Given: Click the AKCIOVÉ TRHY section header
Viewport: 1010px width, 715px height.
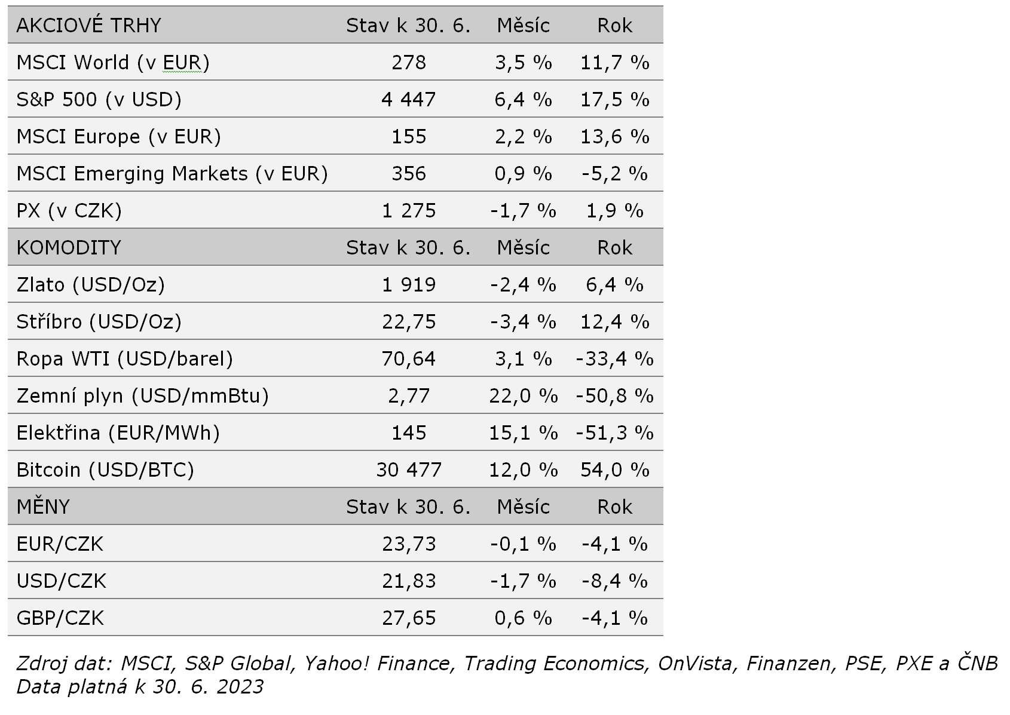Looking at the screenshot, I should coord(88,26).
